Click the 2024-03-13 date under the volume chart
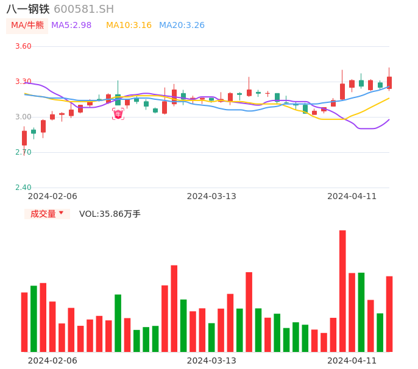Viewport: 418px width, 369px height. click(211, 360)
